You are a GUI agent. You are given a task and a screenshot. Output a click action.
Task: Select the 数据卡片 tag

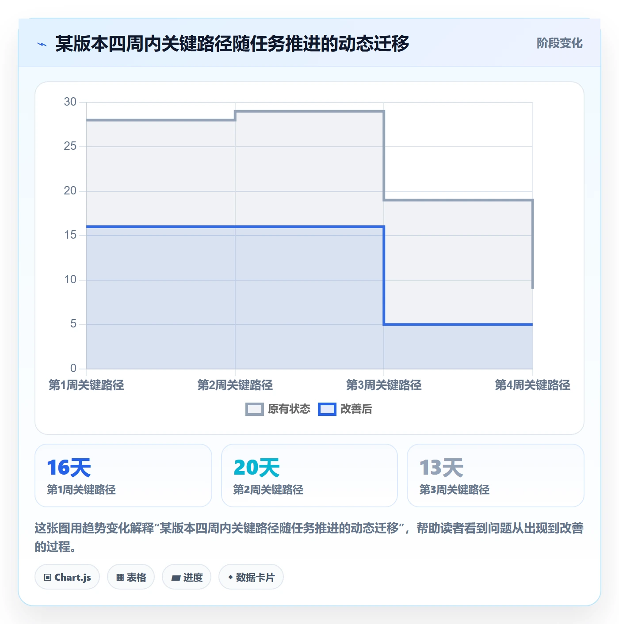[251, 577]
